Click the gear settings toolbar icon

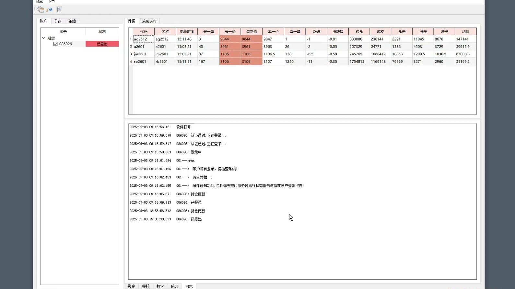[41, 9]
